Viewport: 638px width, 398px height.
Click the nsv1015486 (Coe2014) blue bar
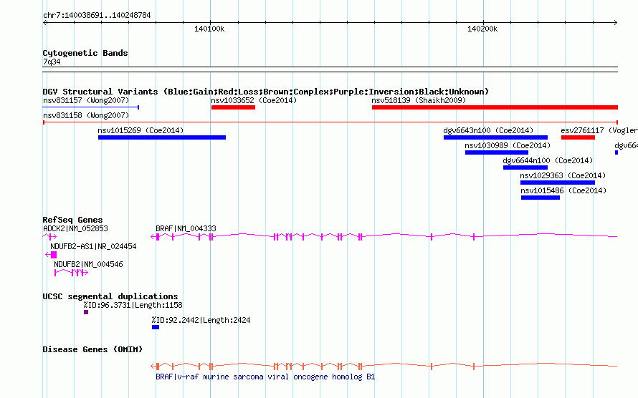(541, 198)
